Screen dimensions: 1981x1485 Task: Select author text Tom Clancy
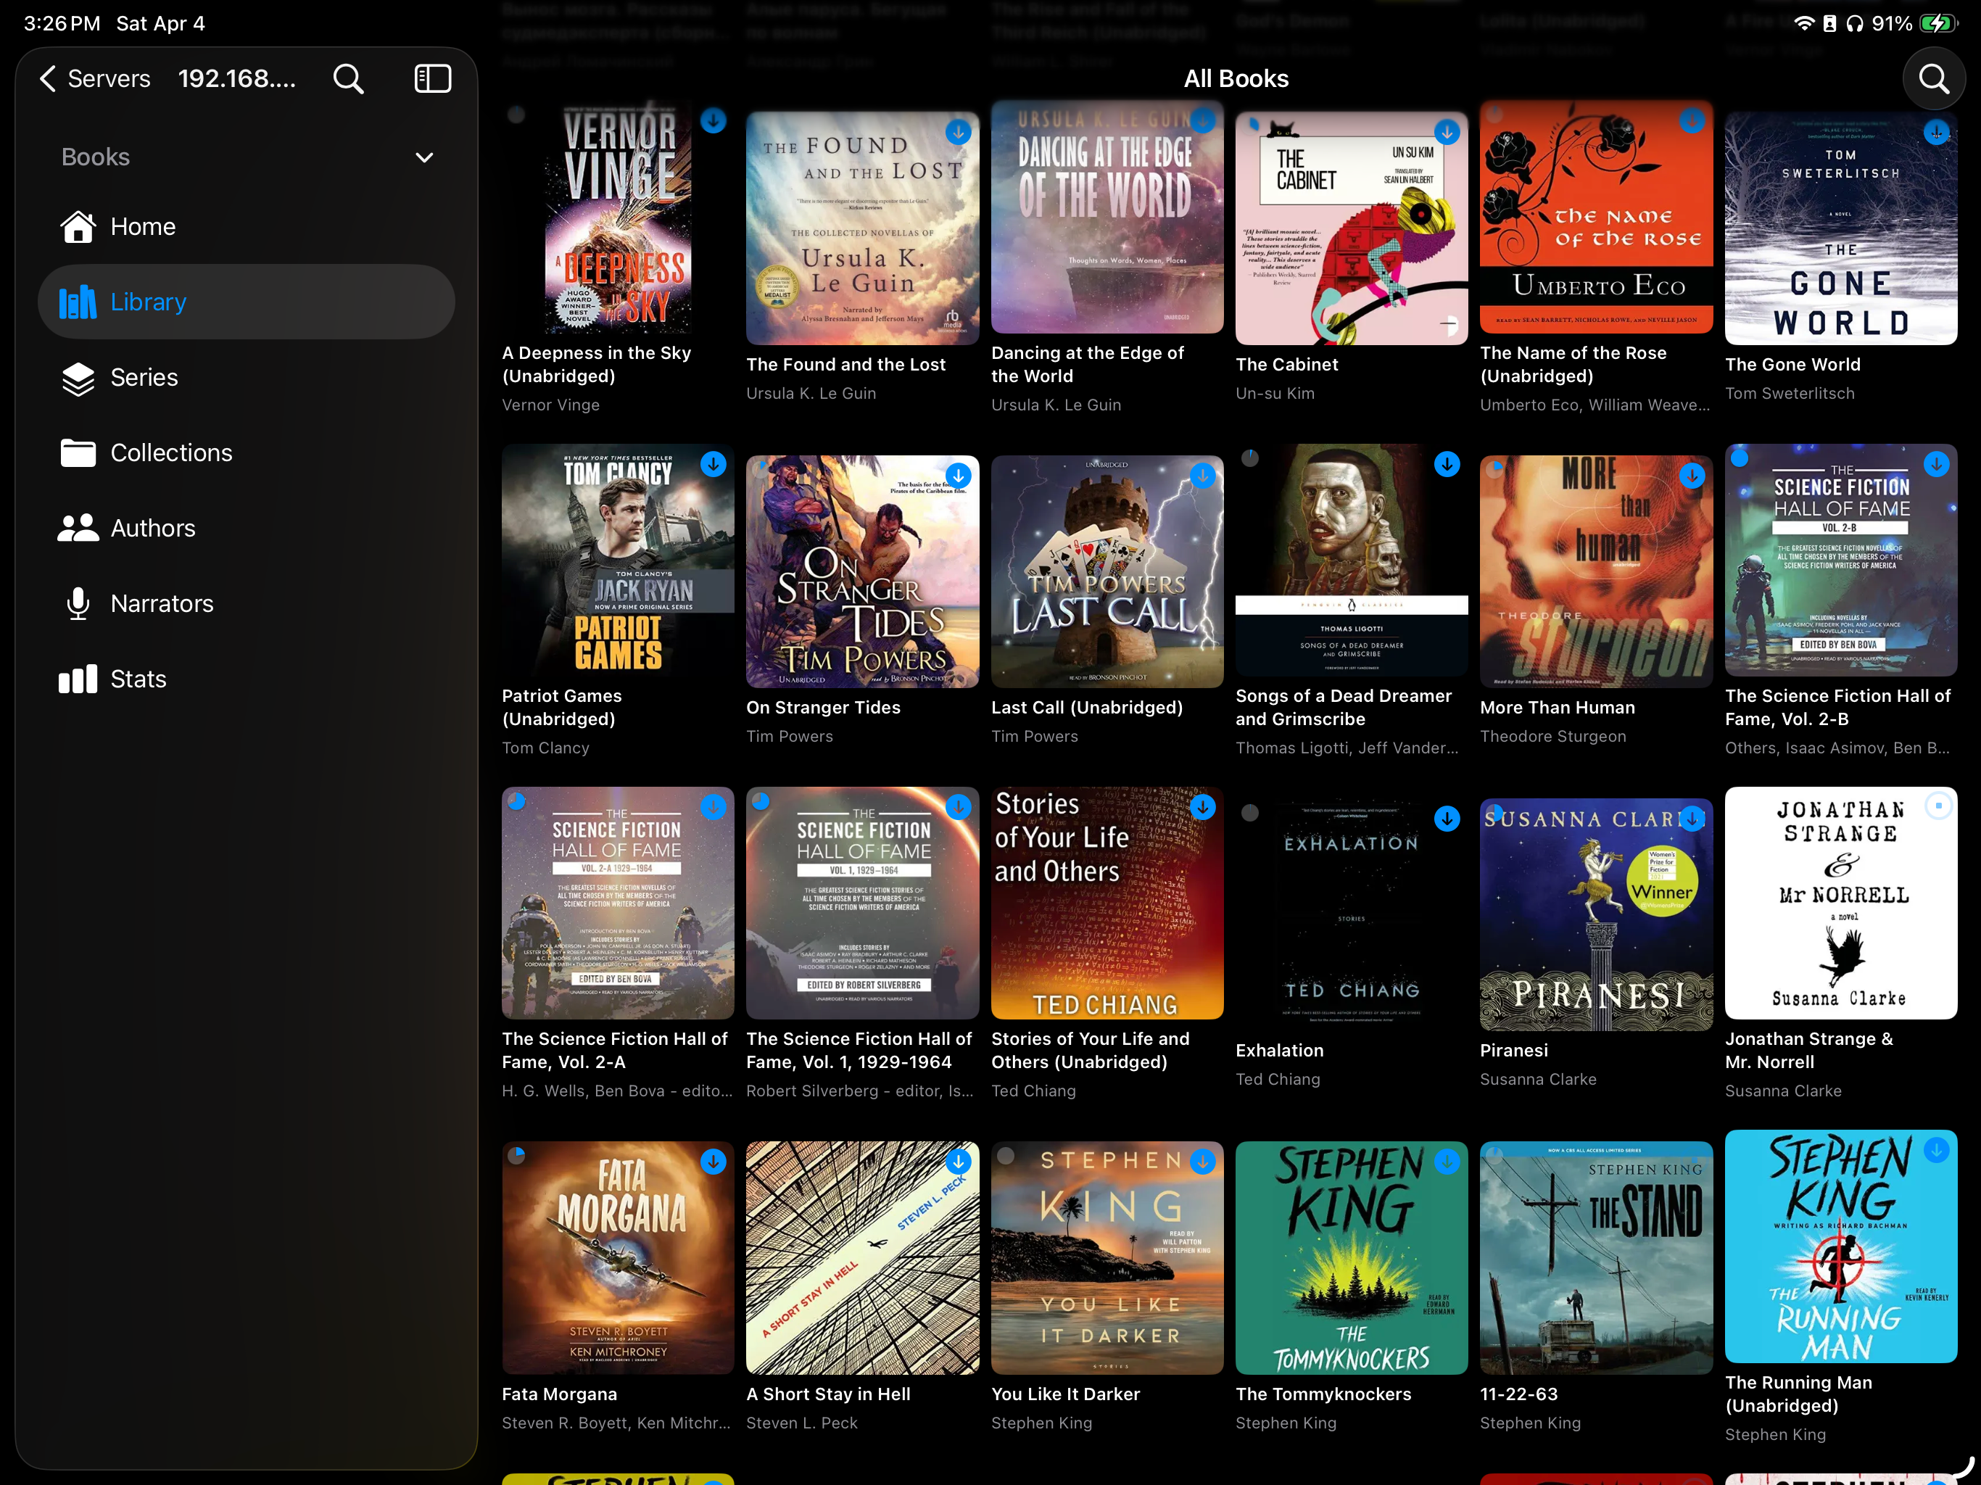[x=545, y=748]
